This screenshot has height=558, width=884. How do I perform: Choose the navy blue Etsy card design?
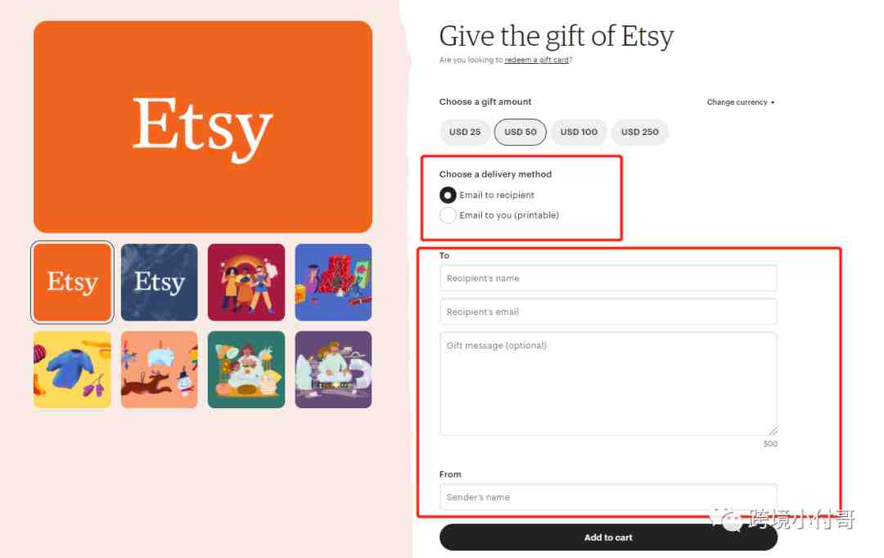click(159, 282)
